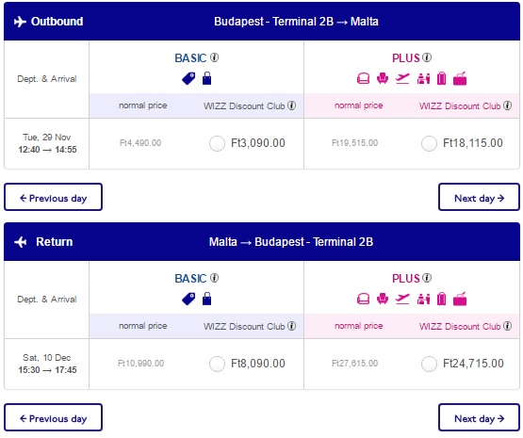Click the outbound BASIC info icon

pyautogui.click(x=215, y=57)
